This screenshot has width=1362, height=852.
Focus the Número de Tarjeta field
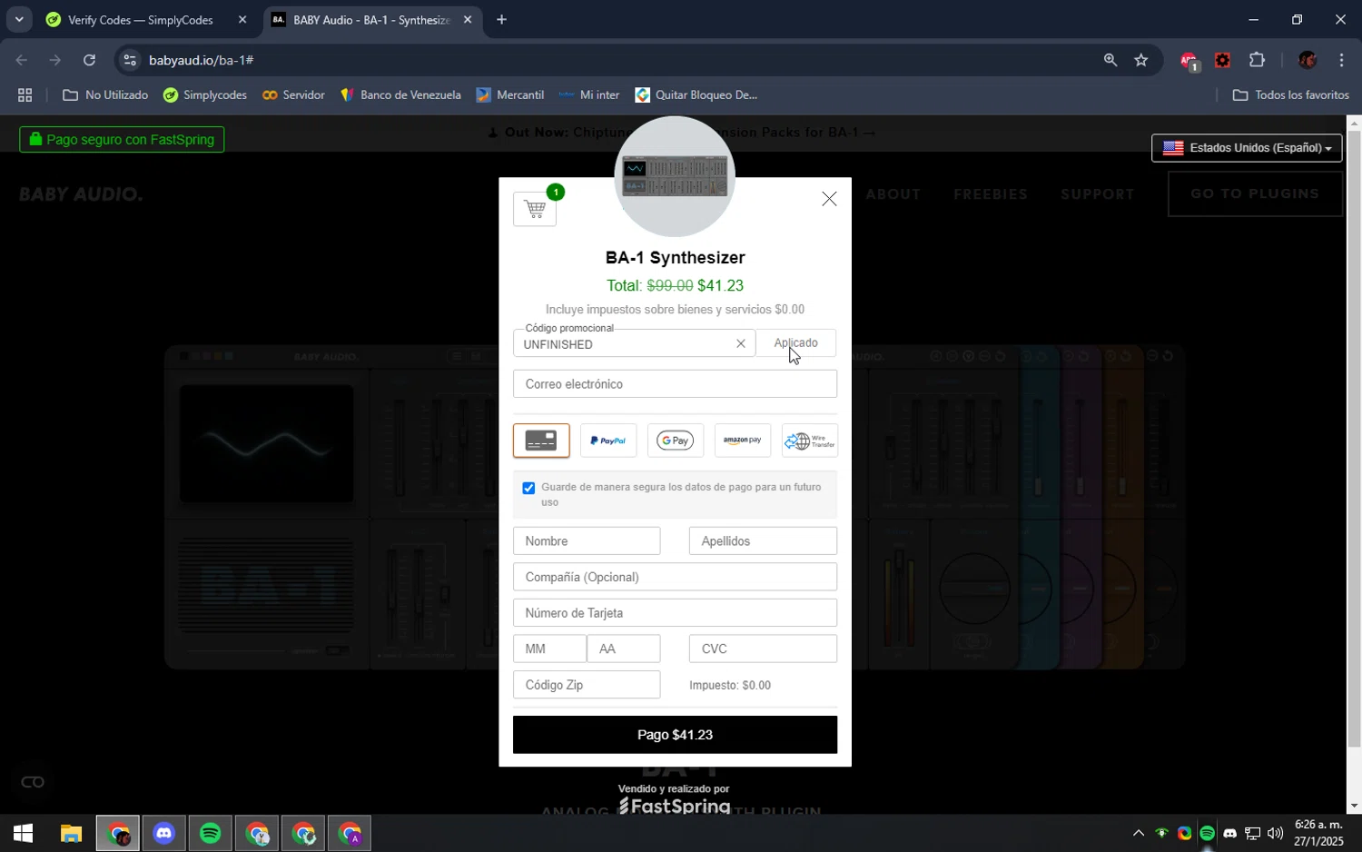click(x=675, y=613)
